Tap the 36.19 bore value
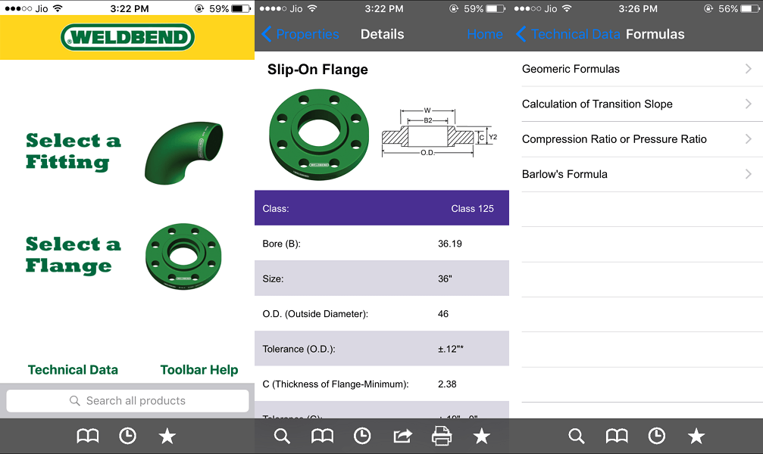763x454 pixels. pyautogui.click(x=449, y=244)
